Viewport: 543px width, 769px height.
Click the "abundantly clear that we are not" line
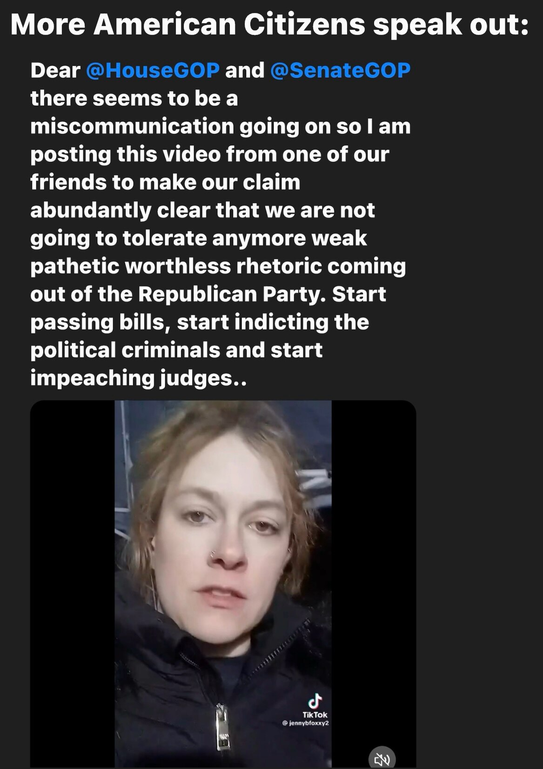pos(202,210)
